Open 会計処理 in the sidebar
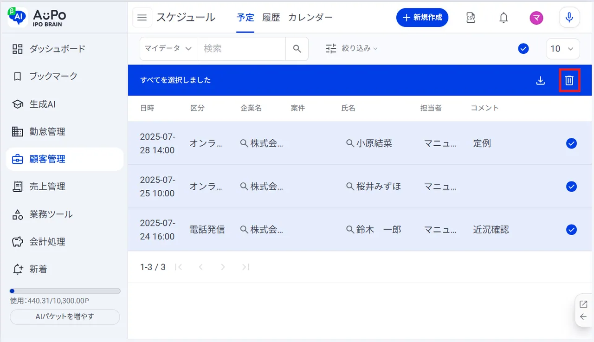594x342 pixels. coord(65,242)
